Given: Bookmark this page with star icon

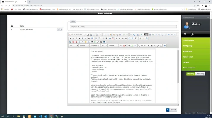Looking at the screenshot, I should click(x=198, y=6).
